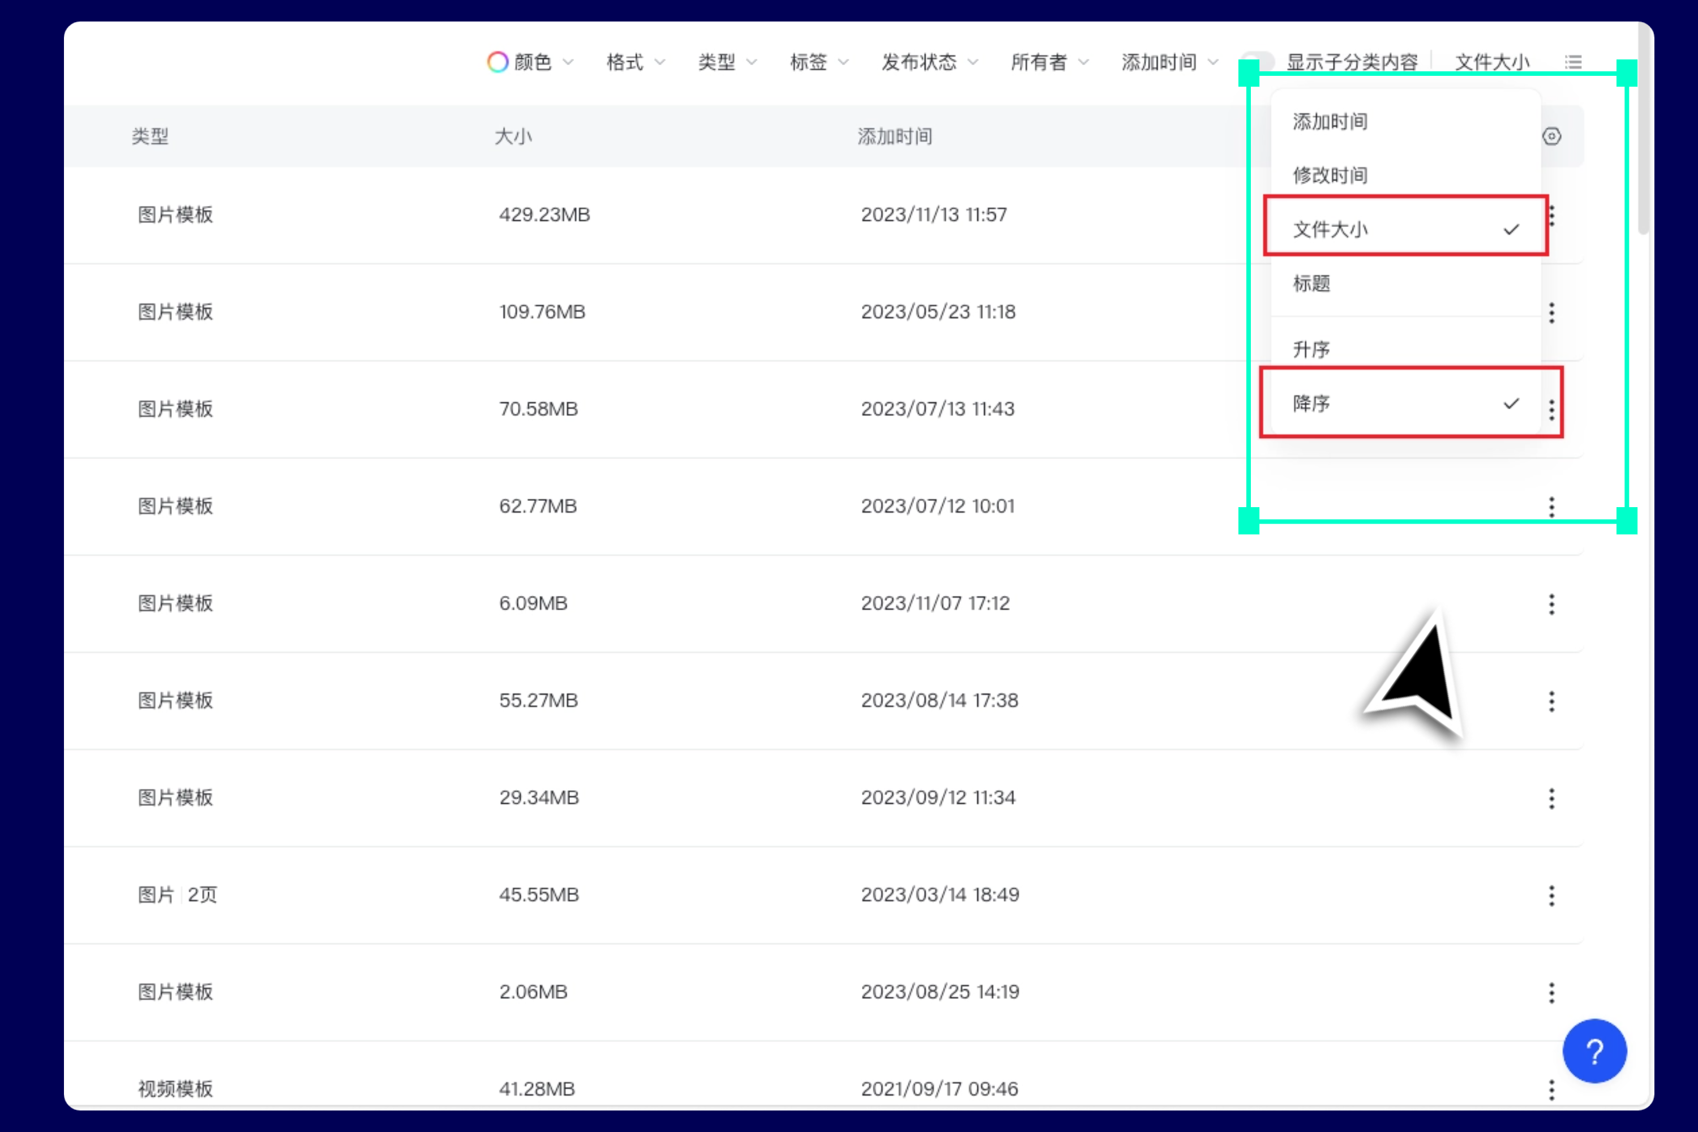Choose 降序 descending order
This screenshot has width=1698, height=1132.
pos(1405,403)
